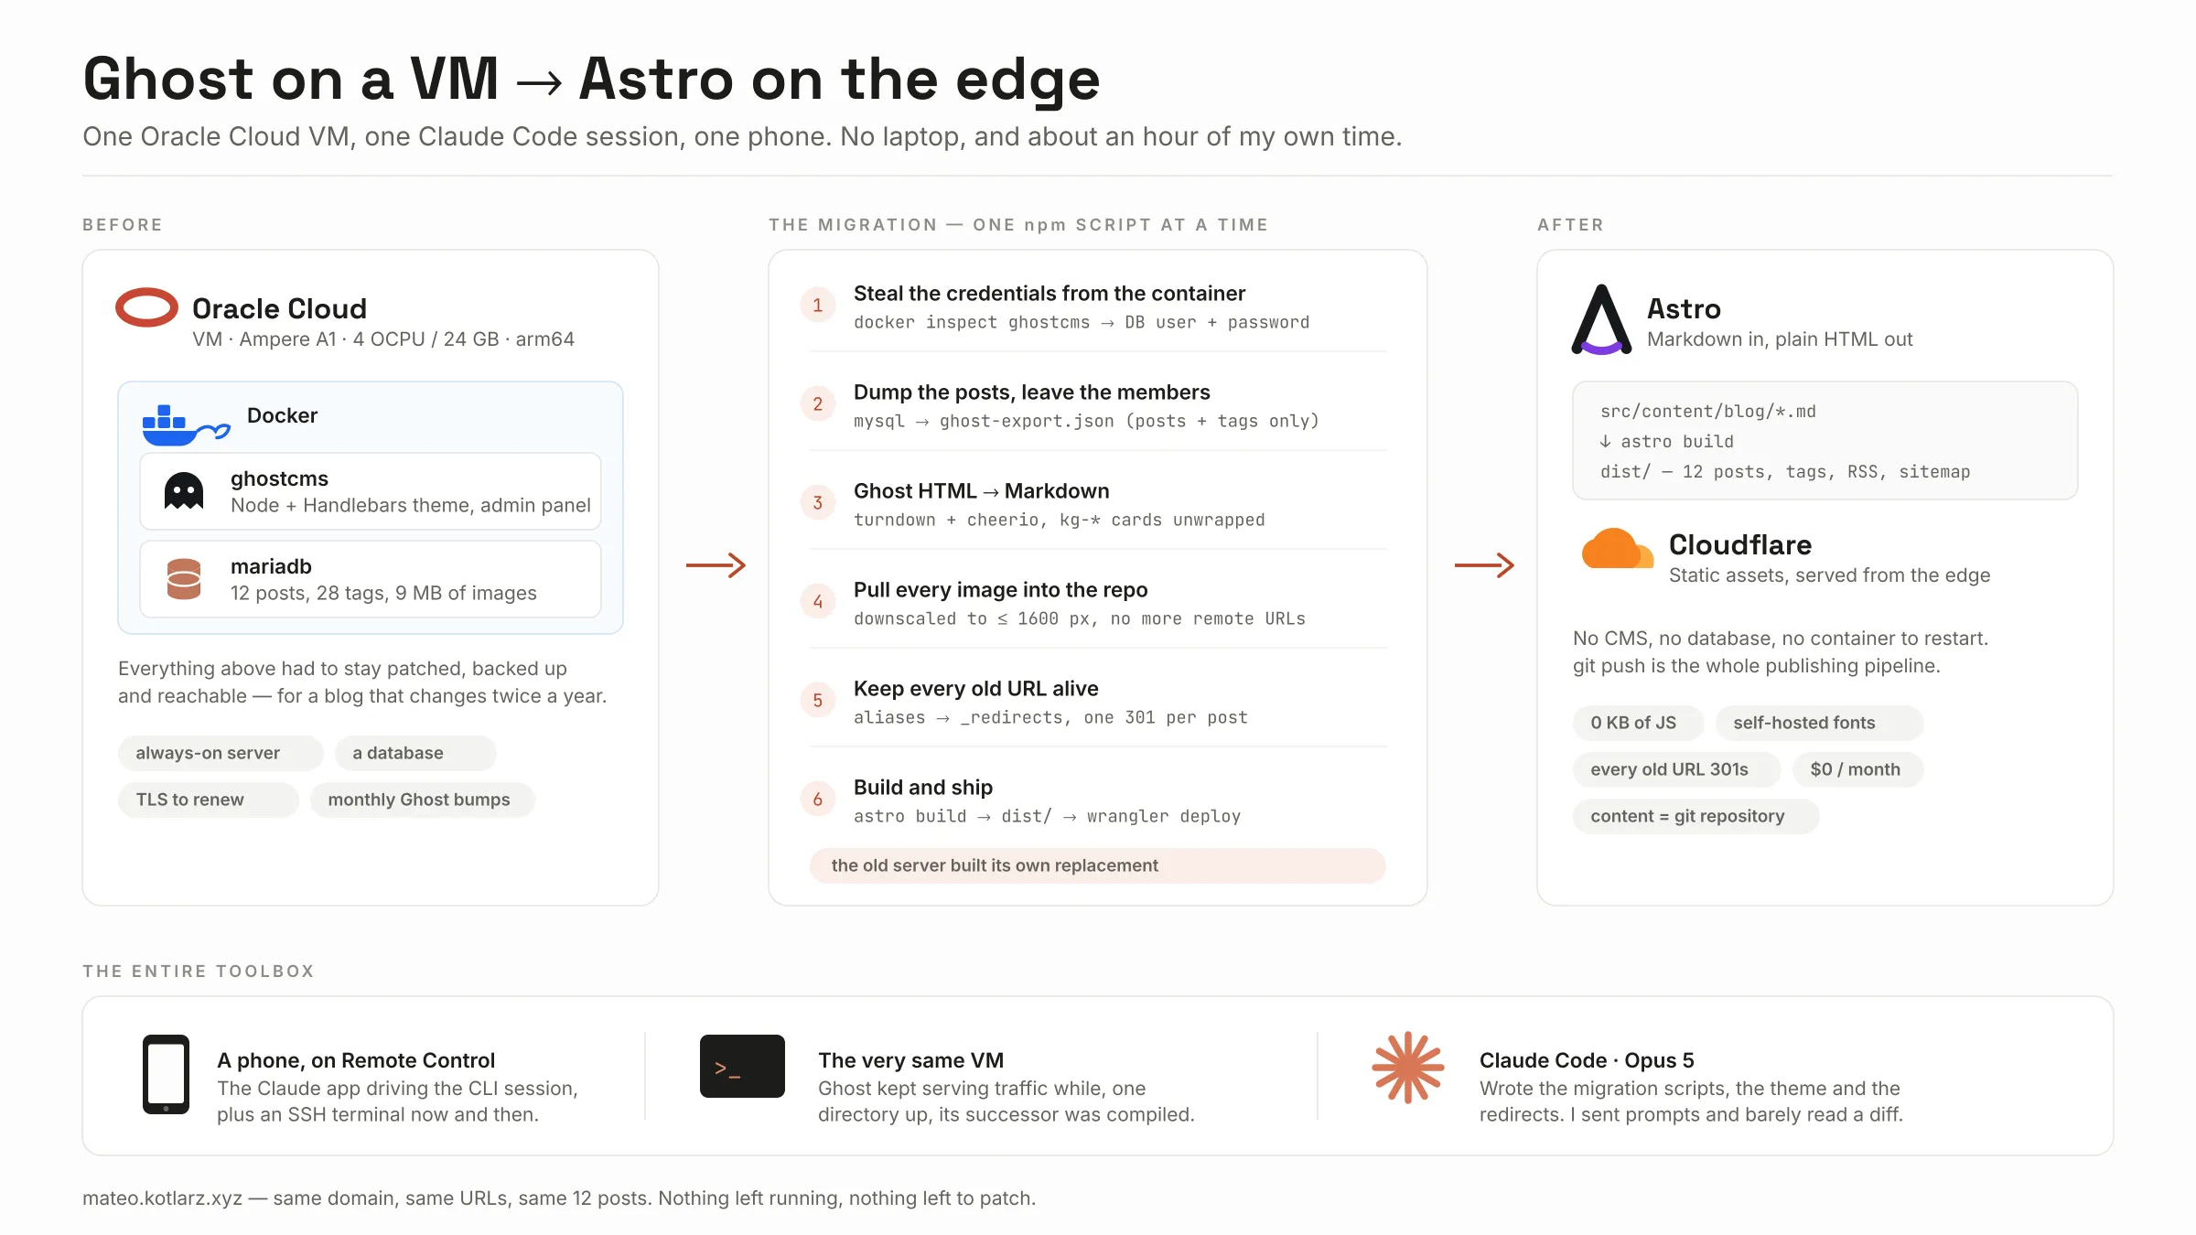Click the dark terminal prompt icon

(x=742, y=1066)
